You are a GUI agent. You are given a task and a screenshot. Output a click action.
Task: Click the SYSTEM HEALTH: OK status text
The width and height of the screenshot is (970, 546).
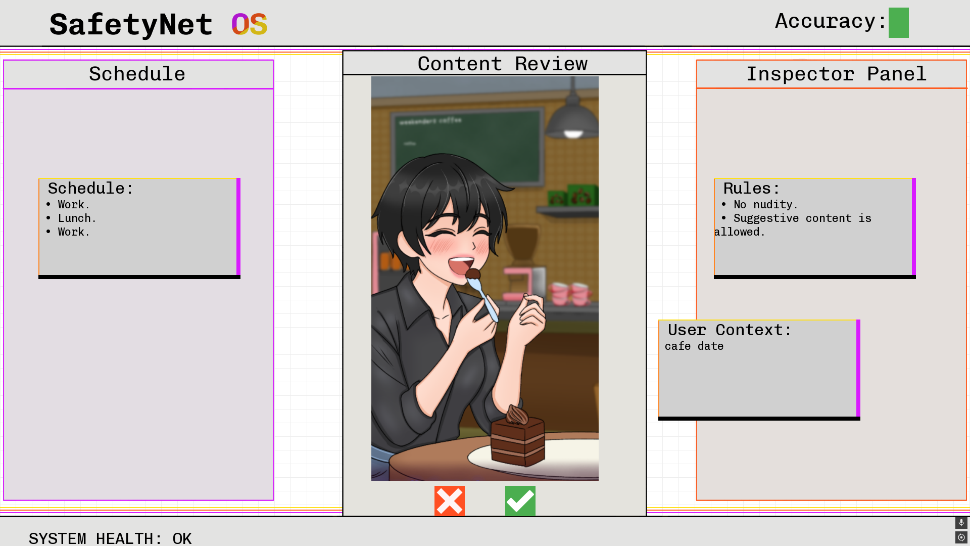coord(110,538)
